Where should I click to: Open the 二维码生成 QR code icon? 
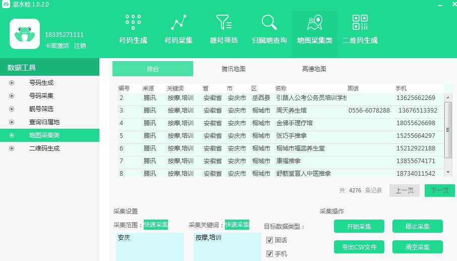[x=360, y=22]
